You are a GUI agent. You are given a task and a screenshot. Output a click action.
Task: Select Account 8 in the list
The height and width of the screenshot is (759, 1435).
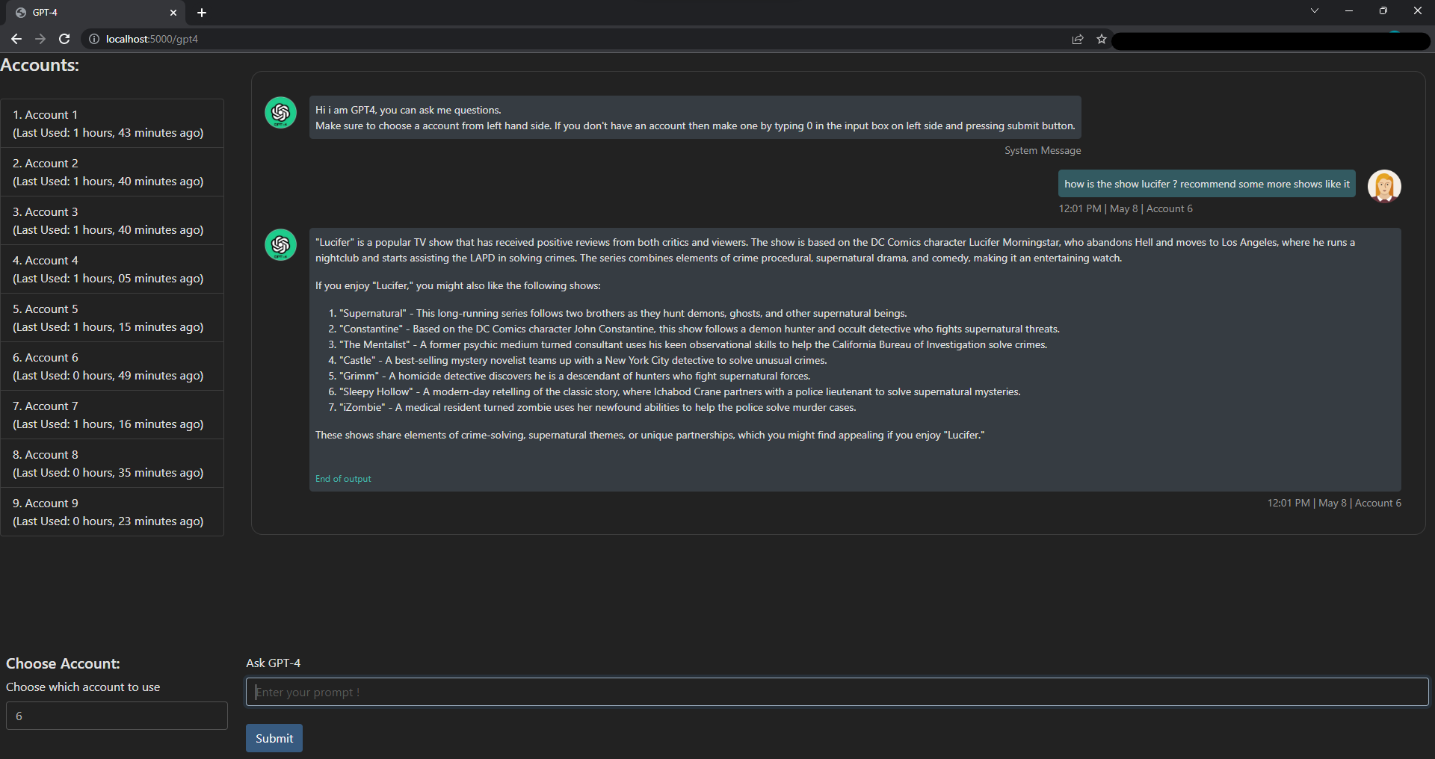coord(112,463)
